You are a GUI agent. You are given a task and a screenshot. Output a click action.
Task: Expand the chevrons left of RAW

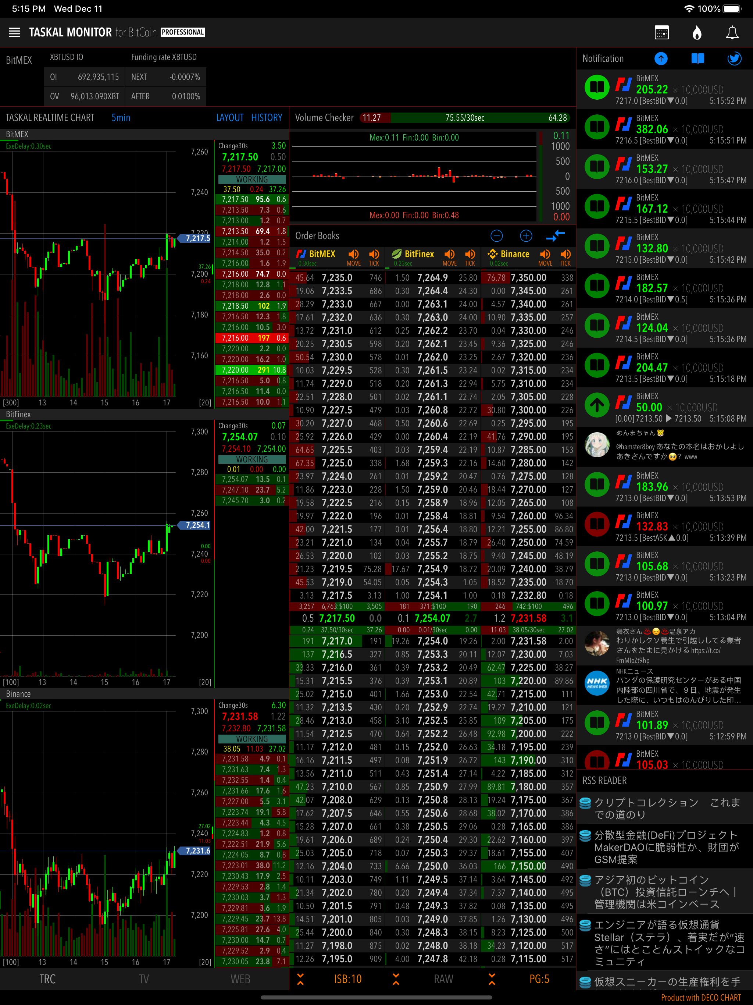396,979
